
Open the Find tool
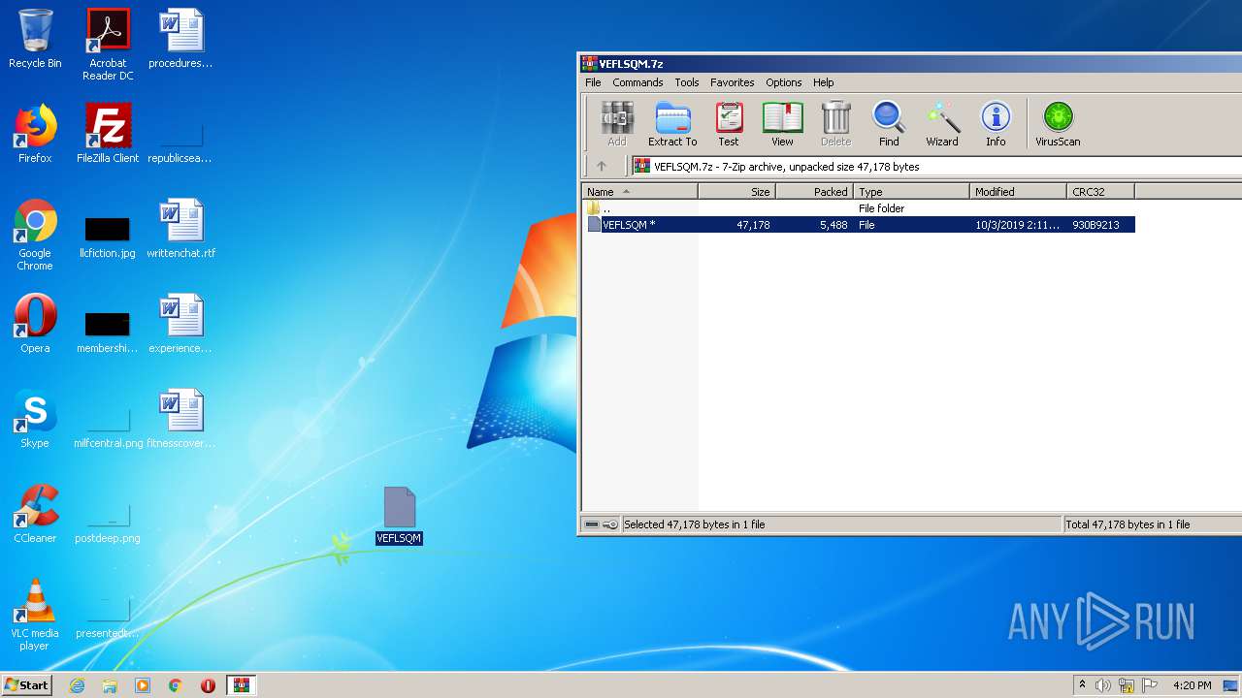[x=889, y=124]
